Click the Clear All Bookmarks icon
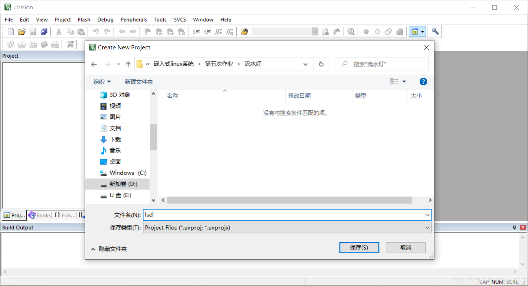 [x=182, y=32]
